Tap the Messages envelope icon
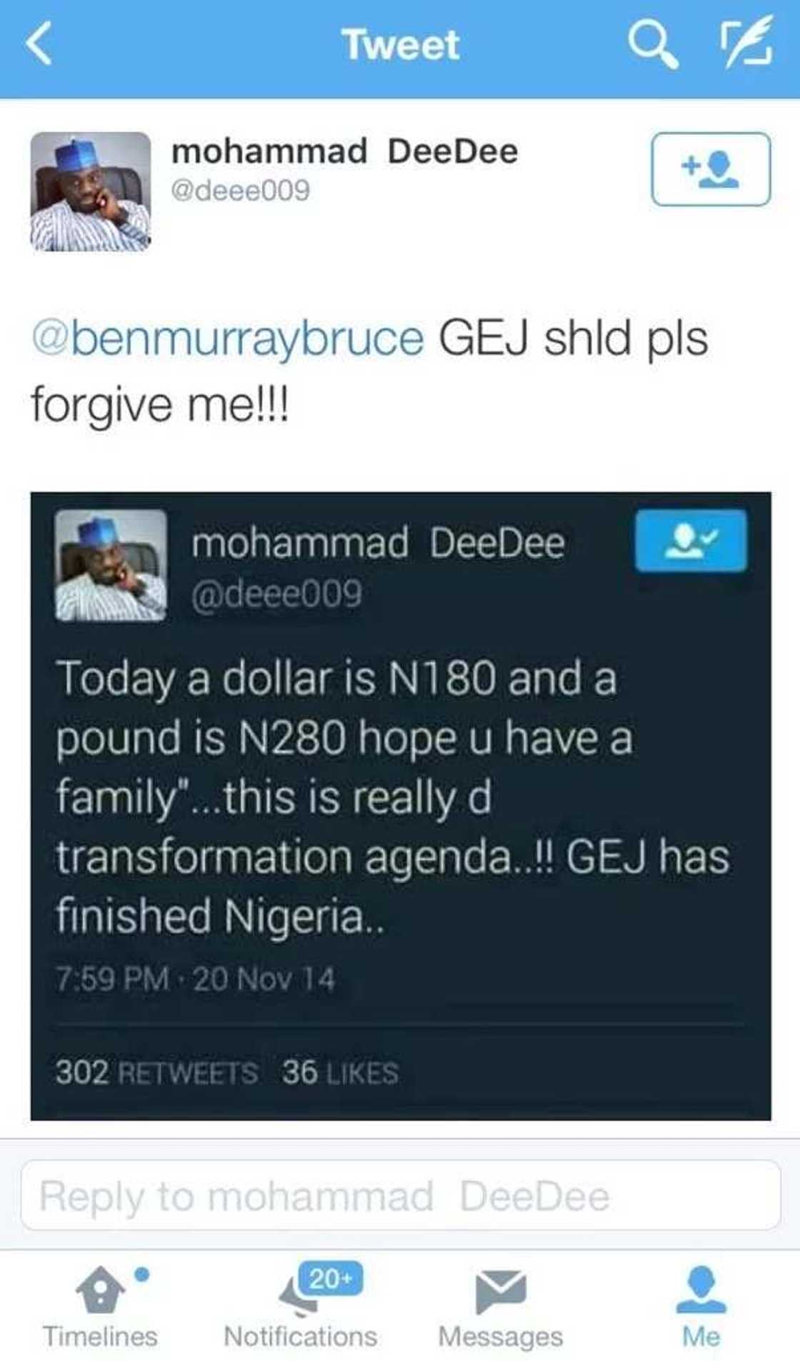This screenshot has width=800, height=1361. [x=501, y=1291]
